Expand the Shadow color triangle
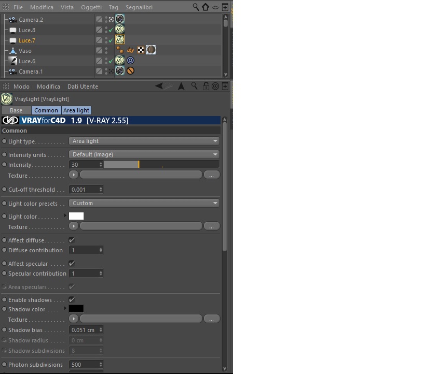Screen dimensions: 425x374 (65, 308)
